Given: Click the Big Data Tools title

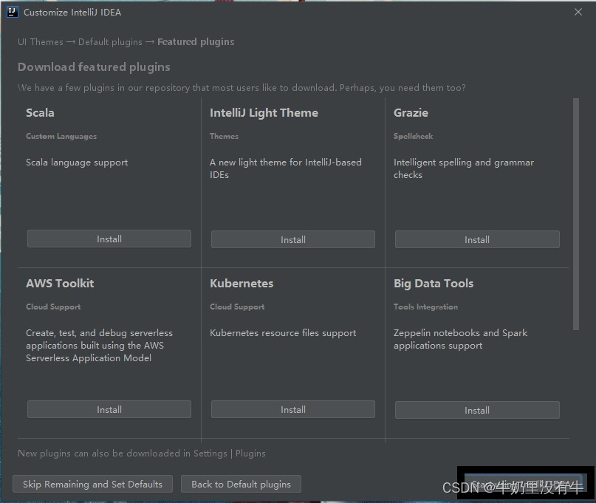Looking at the screenshot, I should (434, 284).
